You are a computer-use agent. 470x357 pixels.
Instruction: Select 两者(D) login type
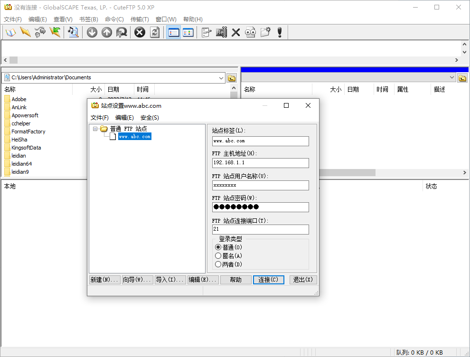coord(218,264)
